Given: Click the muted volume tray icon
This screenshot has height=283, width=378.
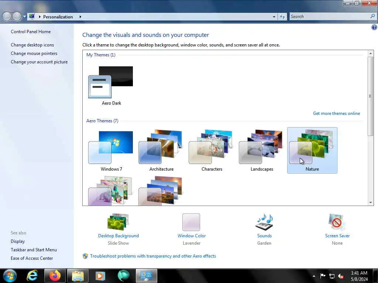Looking at the screenshot, I should tap(341, 276).
